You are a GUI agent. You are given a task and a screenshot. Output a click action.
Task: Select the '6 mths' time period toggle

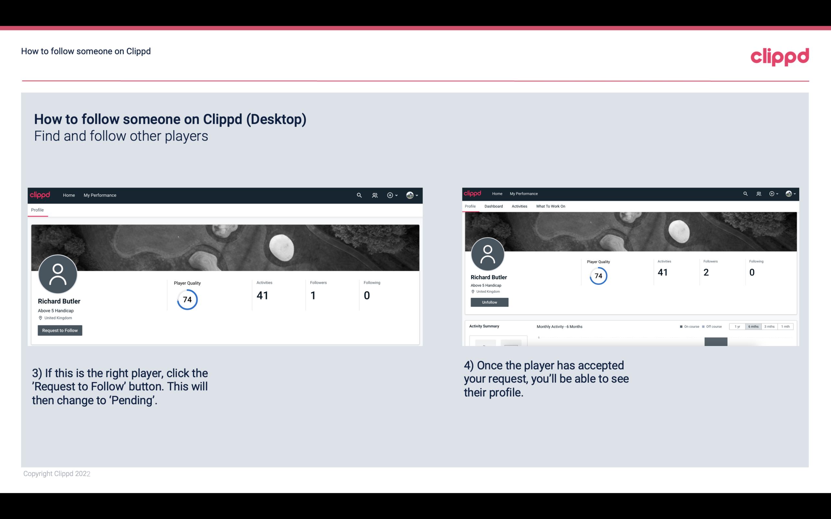pos(753,327)
